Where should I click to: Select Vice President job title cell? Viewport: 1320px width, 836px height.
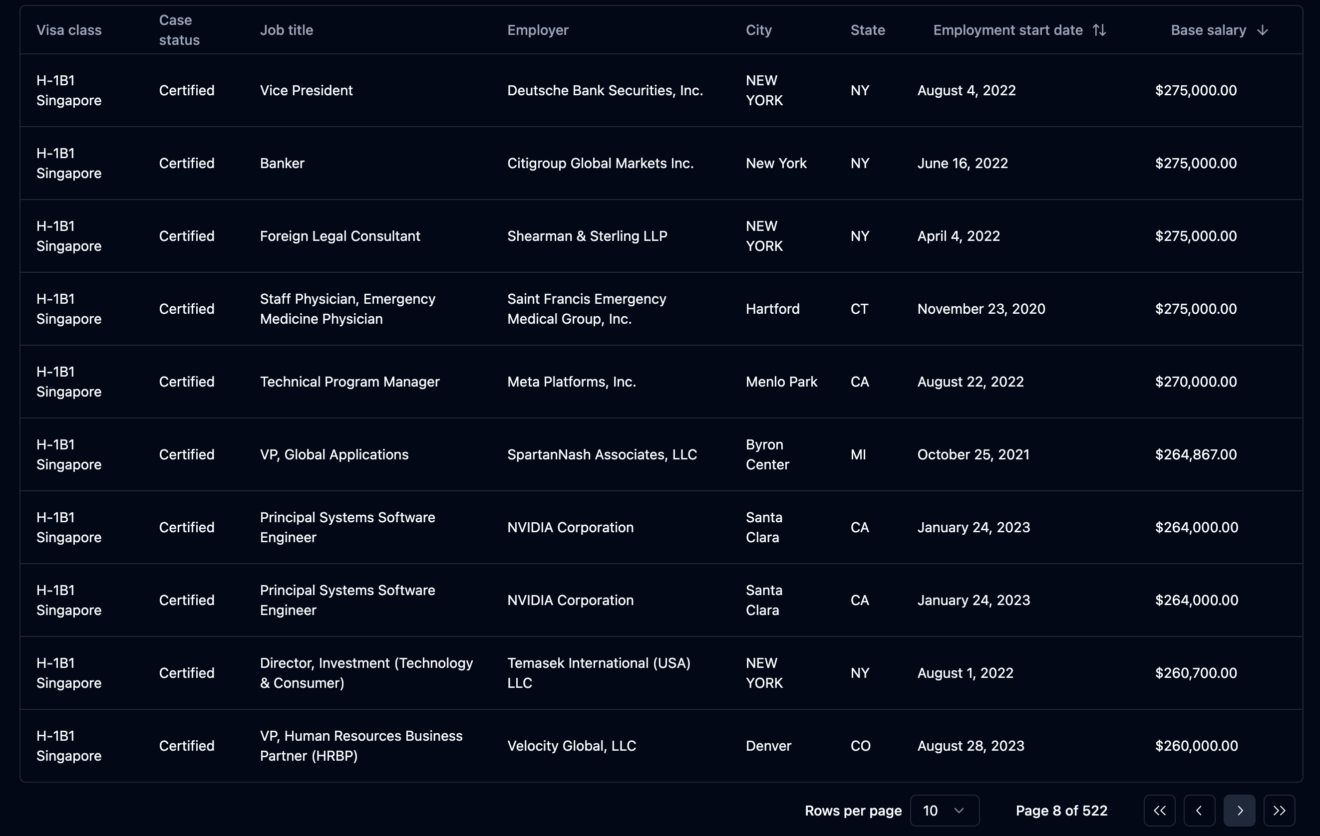[307, 90]
